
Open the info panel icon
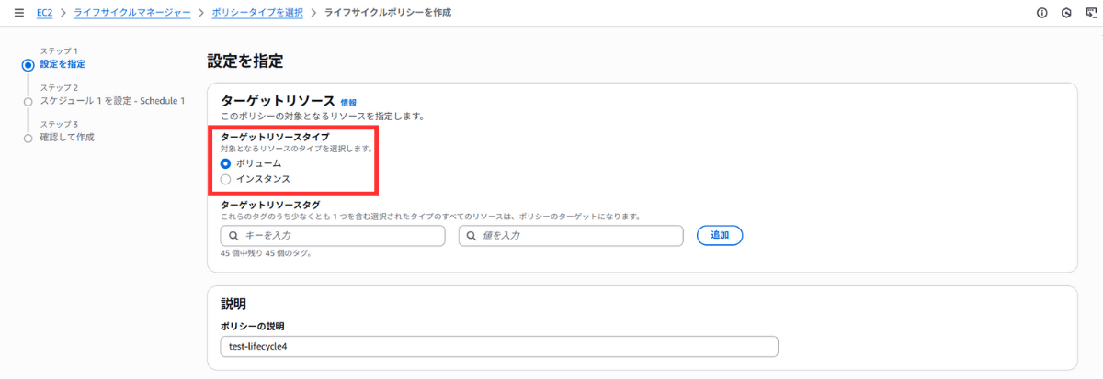(1041, 13)
